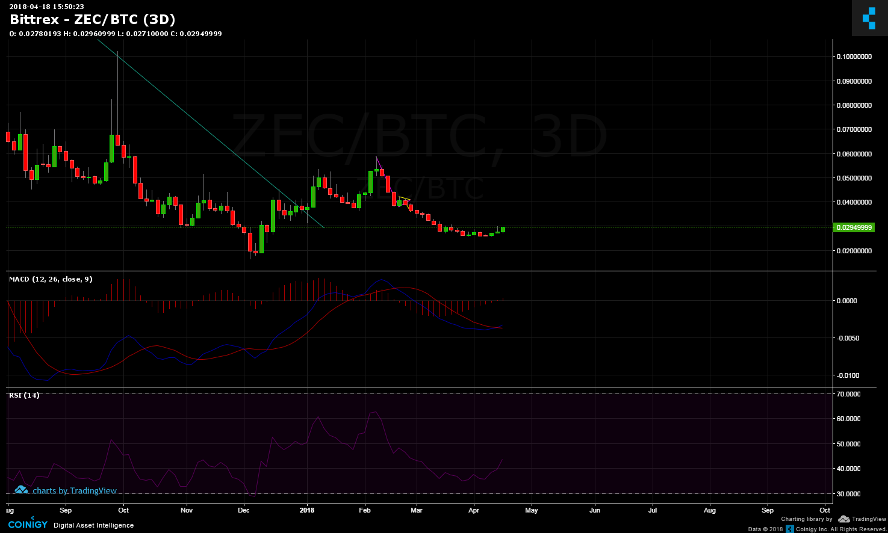888x533 pixels.
Task: Click the MACD axis label 0.0000
Action: (846, 301)
